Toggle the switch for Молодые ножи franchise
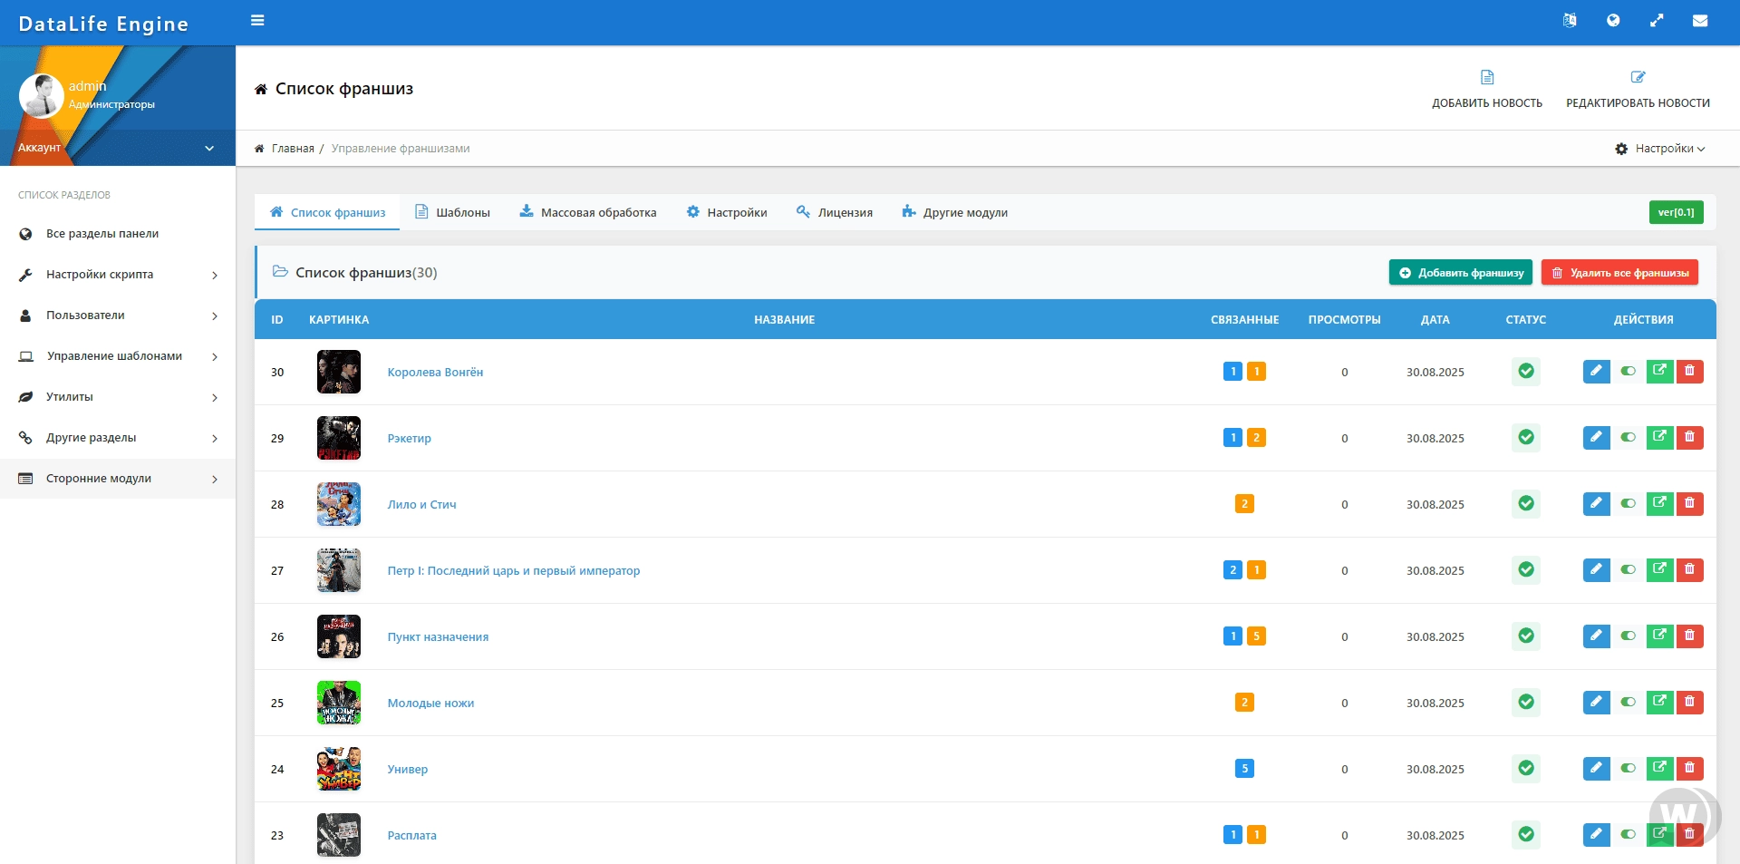The width and height of the screenshot is (1740, 864). (1629, 703)
